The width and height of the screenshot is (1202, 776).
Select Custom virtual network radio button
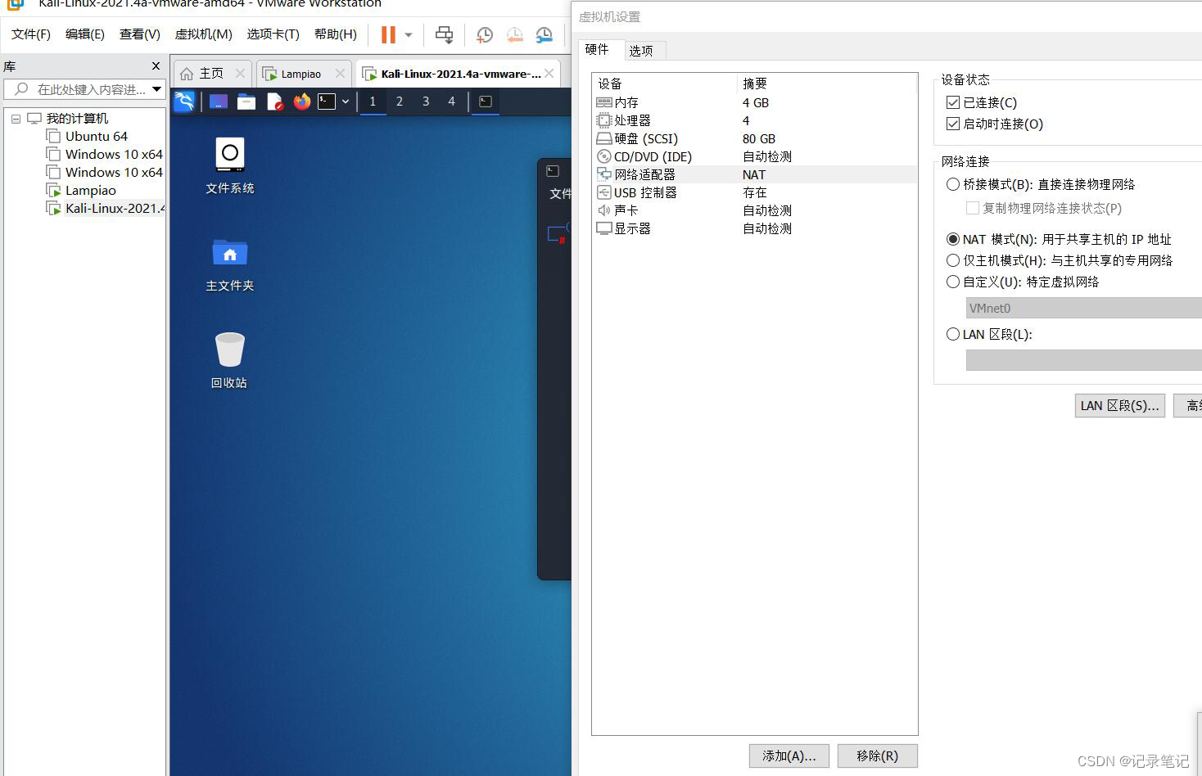point(952,282)
